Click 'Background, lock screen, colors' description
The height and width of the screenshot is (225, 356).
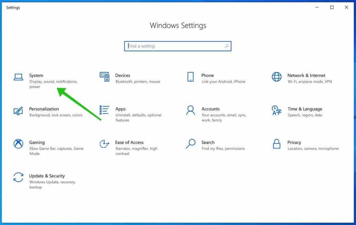tap(56, 115)
